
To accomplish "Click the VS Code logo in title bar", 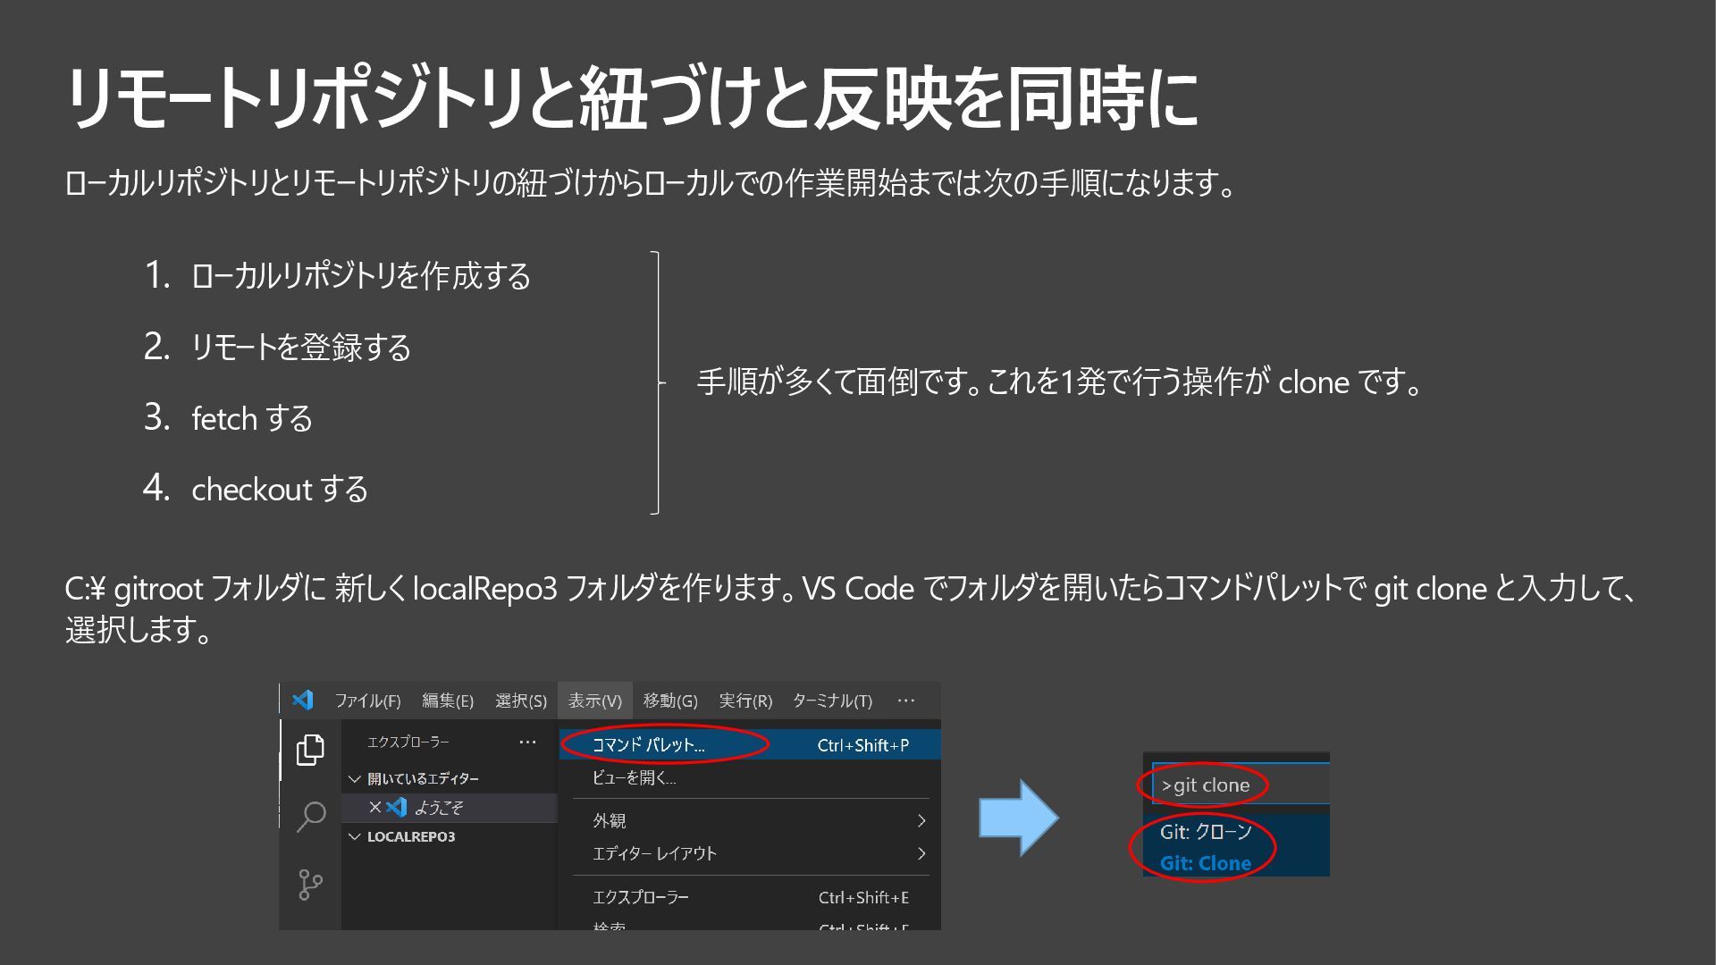I will coord(303,700).
